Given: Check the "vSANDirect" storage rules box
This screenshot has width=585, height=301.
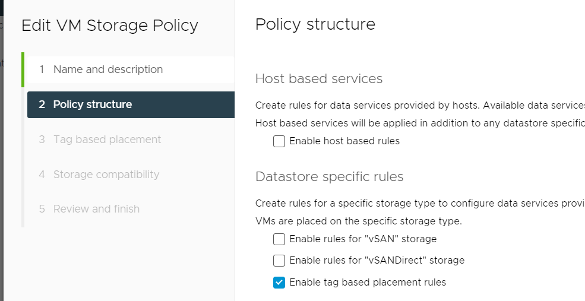Looking at the screenshot, I should pyautogui.click(x=279, y=261).
